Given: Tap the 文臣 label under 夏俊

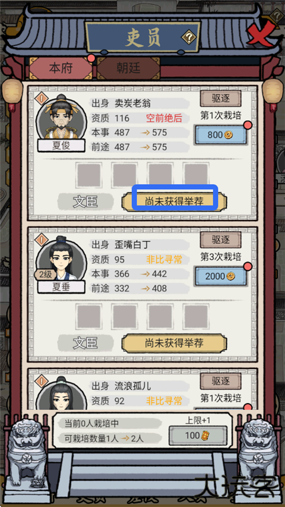Looking at the screenshot, I should (85, 201).
